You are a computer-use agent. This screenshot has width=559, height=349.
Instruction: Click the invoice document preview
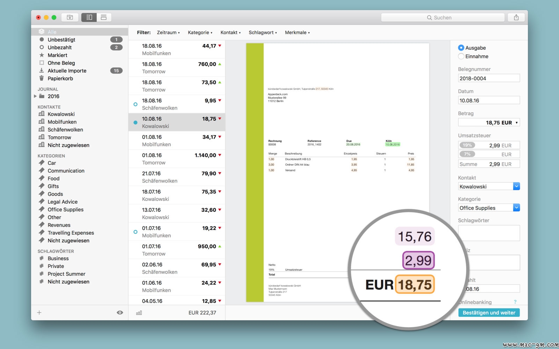(337, 173)
